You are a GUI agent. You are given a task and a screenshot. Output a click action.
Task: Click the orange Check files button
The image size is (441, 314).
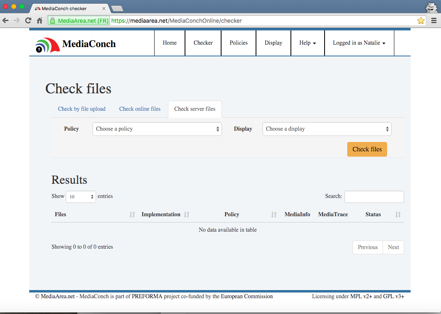tap(367, 149)
